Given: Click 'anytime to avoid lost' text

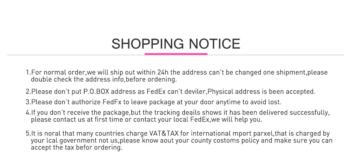Looking at the screenshot, I should click(x=249, y=102).
